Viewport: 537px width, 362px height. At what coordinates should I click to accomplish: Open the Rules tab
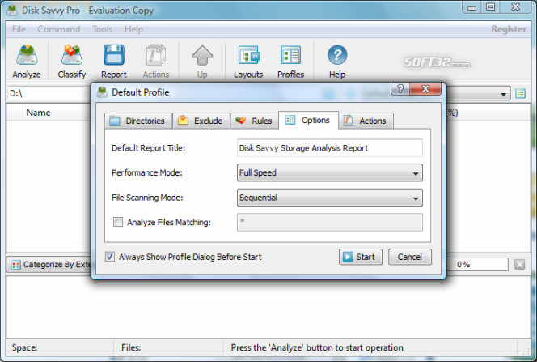(255, 121)
